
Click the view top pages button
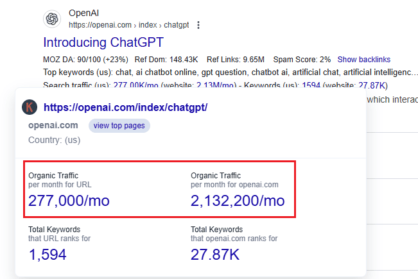(x=119, y=126)
